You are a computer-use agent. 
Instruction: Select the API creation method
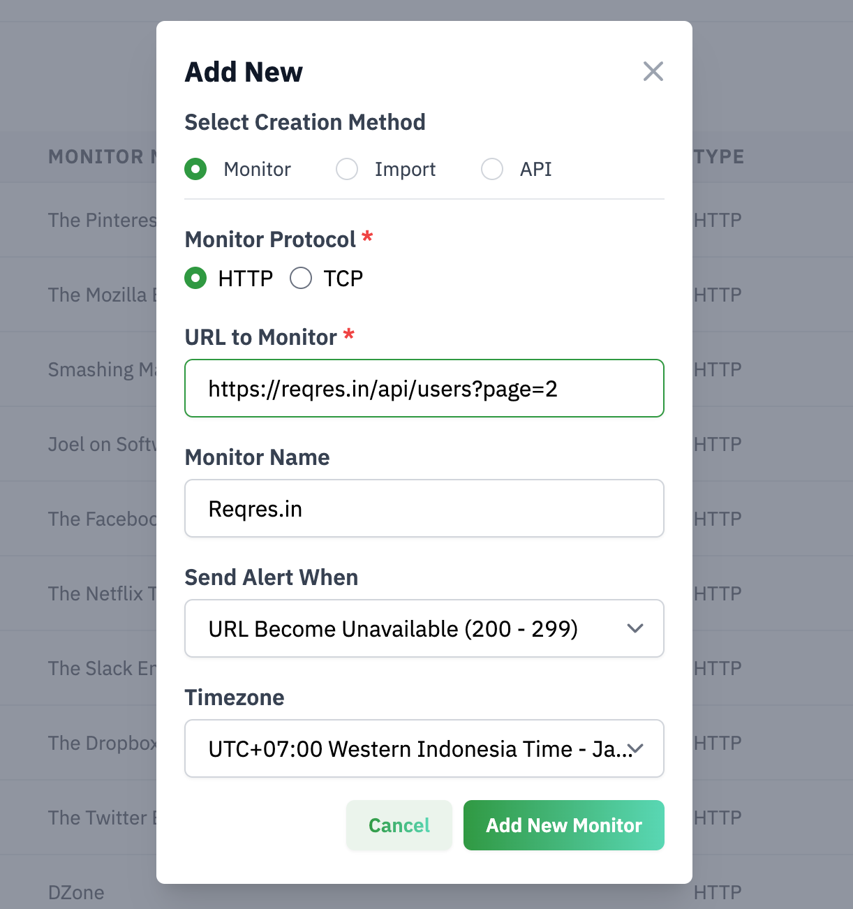pyautogui.click(x=492, y=169)
